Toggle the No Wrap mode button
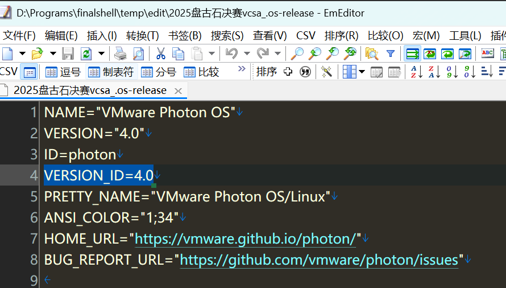The image size is (506, 288). coord(412,54)
